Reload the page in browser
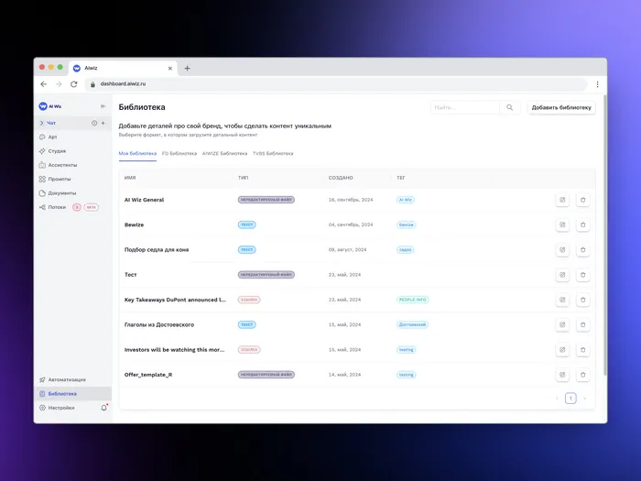 pos(73,83)
